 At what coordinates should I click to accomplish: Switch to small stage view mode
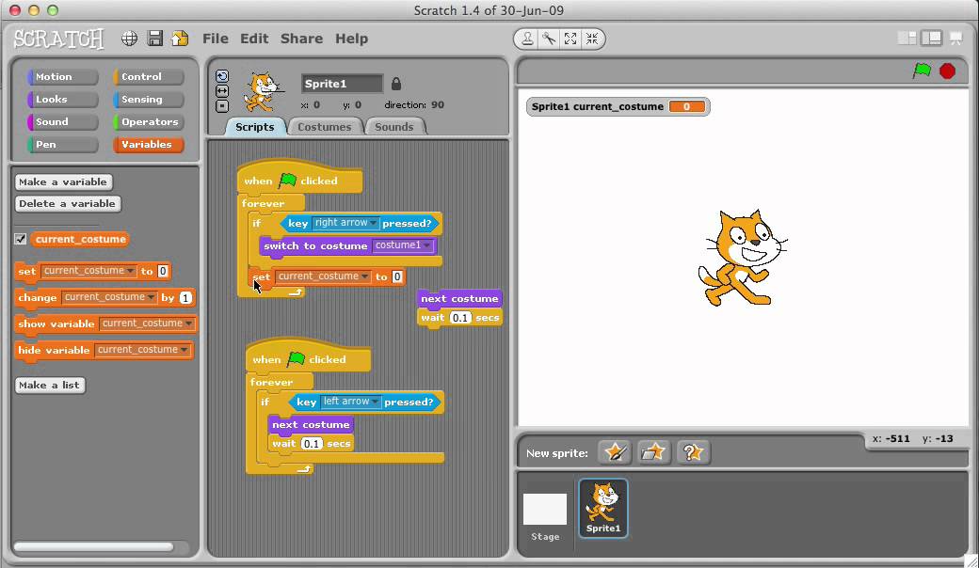click(907, 38)
